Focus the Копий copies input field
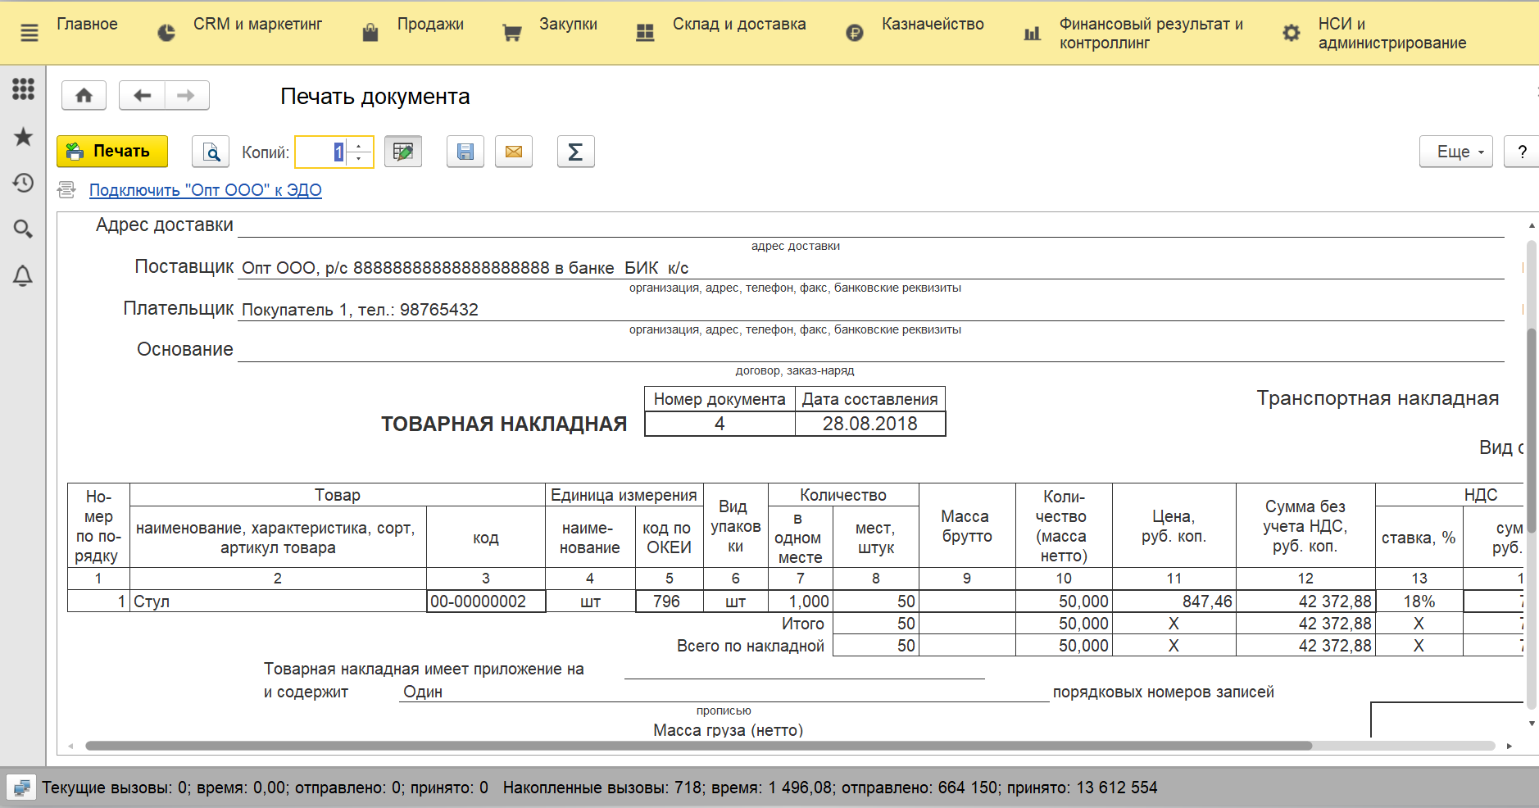Viewport: 1539px width, 808px height. click(320, 152)
